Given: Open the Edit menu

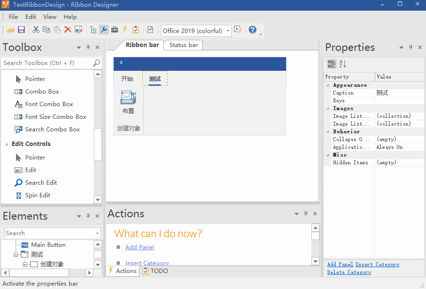Looking at the screenshot, I should pos(31,17).
